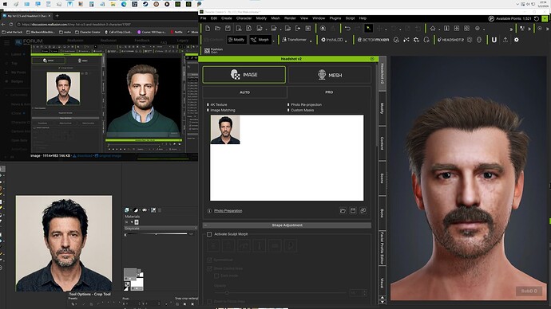
Task: Click browser back arrow in forum window
Action: (3, 25)
